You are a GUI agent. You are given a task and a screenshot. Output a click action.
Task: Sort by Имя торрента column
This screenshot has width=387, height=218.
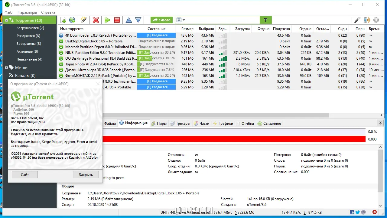point(97,29)
